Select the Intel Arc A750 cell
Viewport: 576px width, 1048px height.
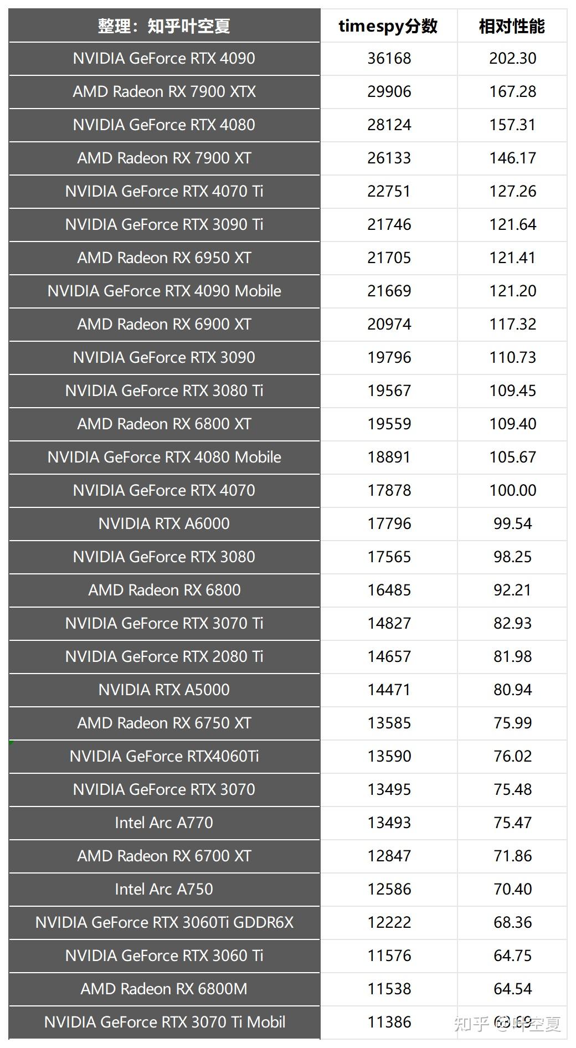click(x=164, y=889)
